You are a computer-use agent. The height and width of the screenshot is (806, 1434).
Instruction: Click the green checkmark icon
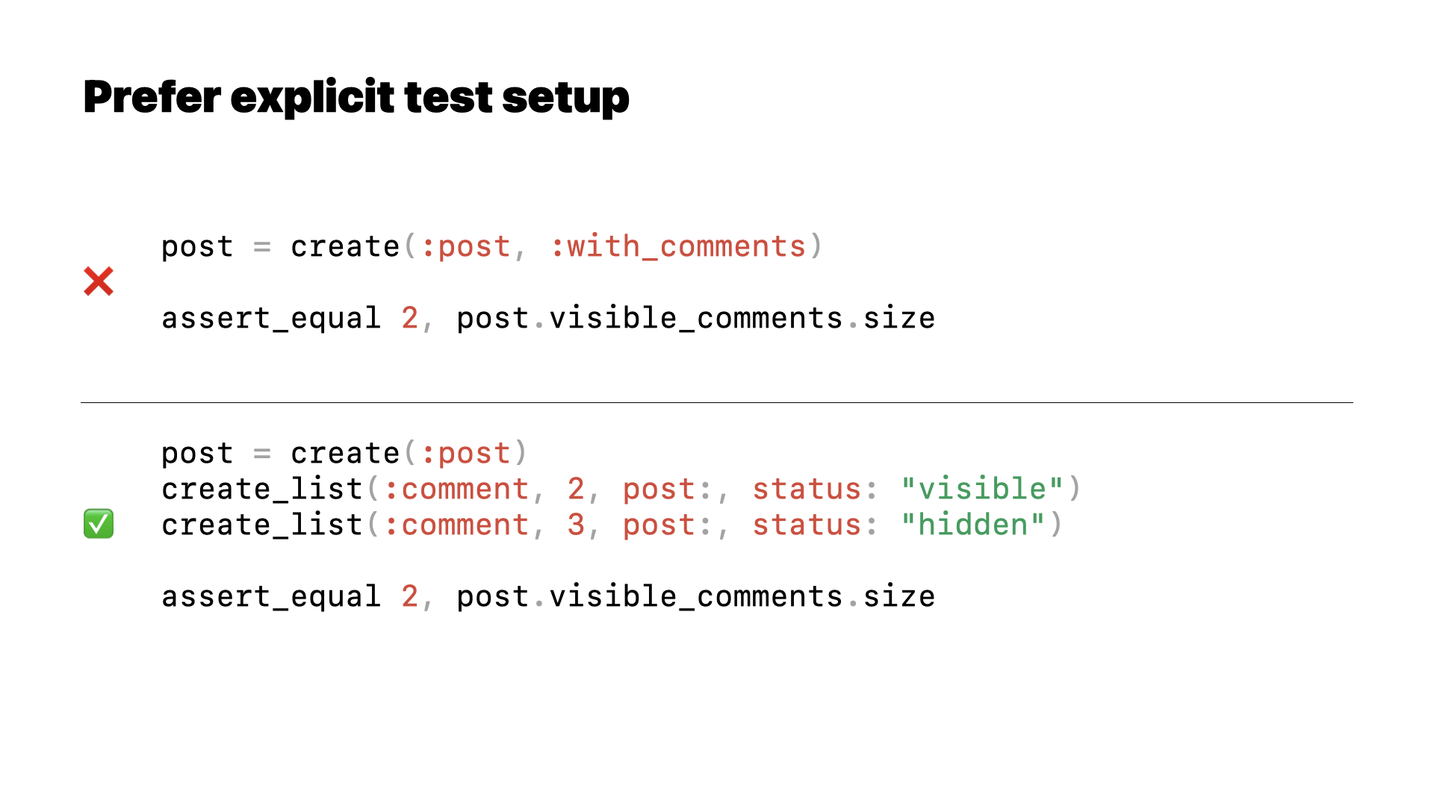[x=99, y=524]
